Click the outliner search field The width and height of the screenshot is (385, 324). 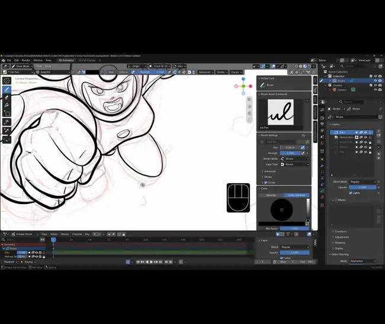pos(354,66)
